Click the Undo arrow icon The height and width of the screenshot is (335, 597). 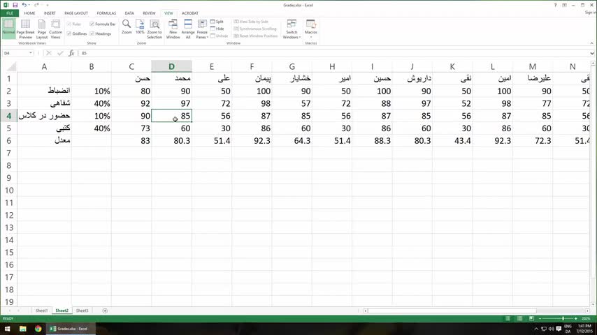24,5
